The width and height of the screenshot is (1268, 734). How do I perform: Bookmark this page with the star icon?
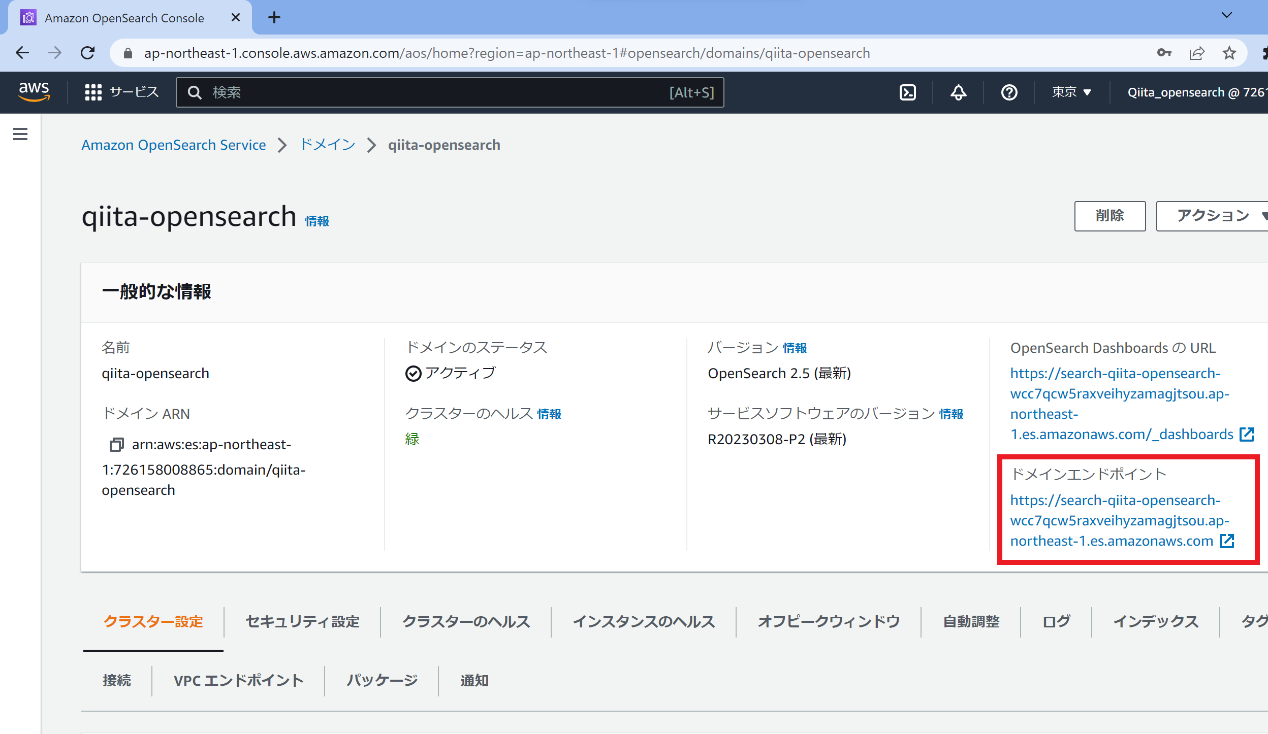[1229, 53]
